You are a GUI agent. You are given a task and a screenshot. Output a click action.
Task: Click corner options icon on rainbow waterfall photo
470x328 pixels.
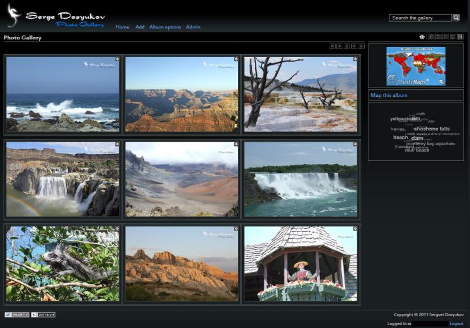pos(117,144)
